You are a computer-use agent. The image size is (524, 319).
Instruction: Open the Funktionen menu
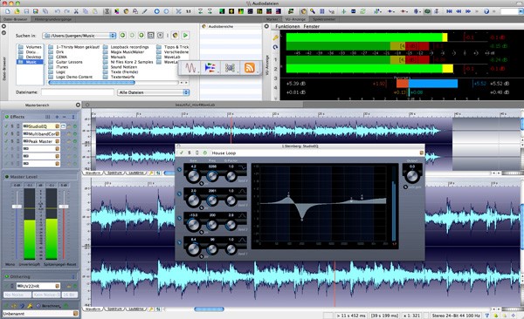tap(287, 26)
